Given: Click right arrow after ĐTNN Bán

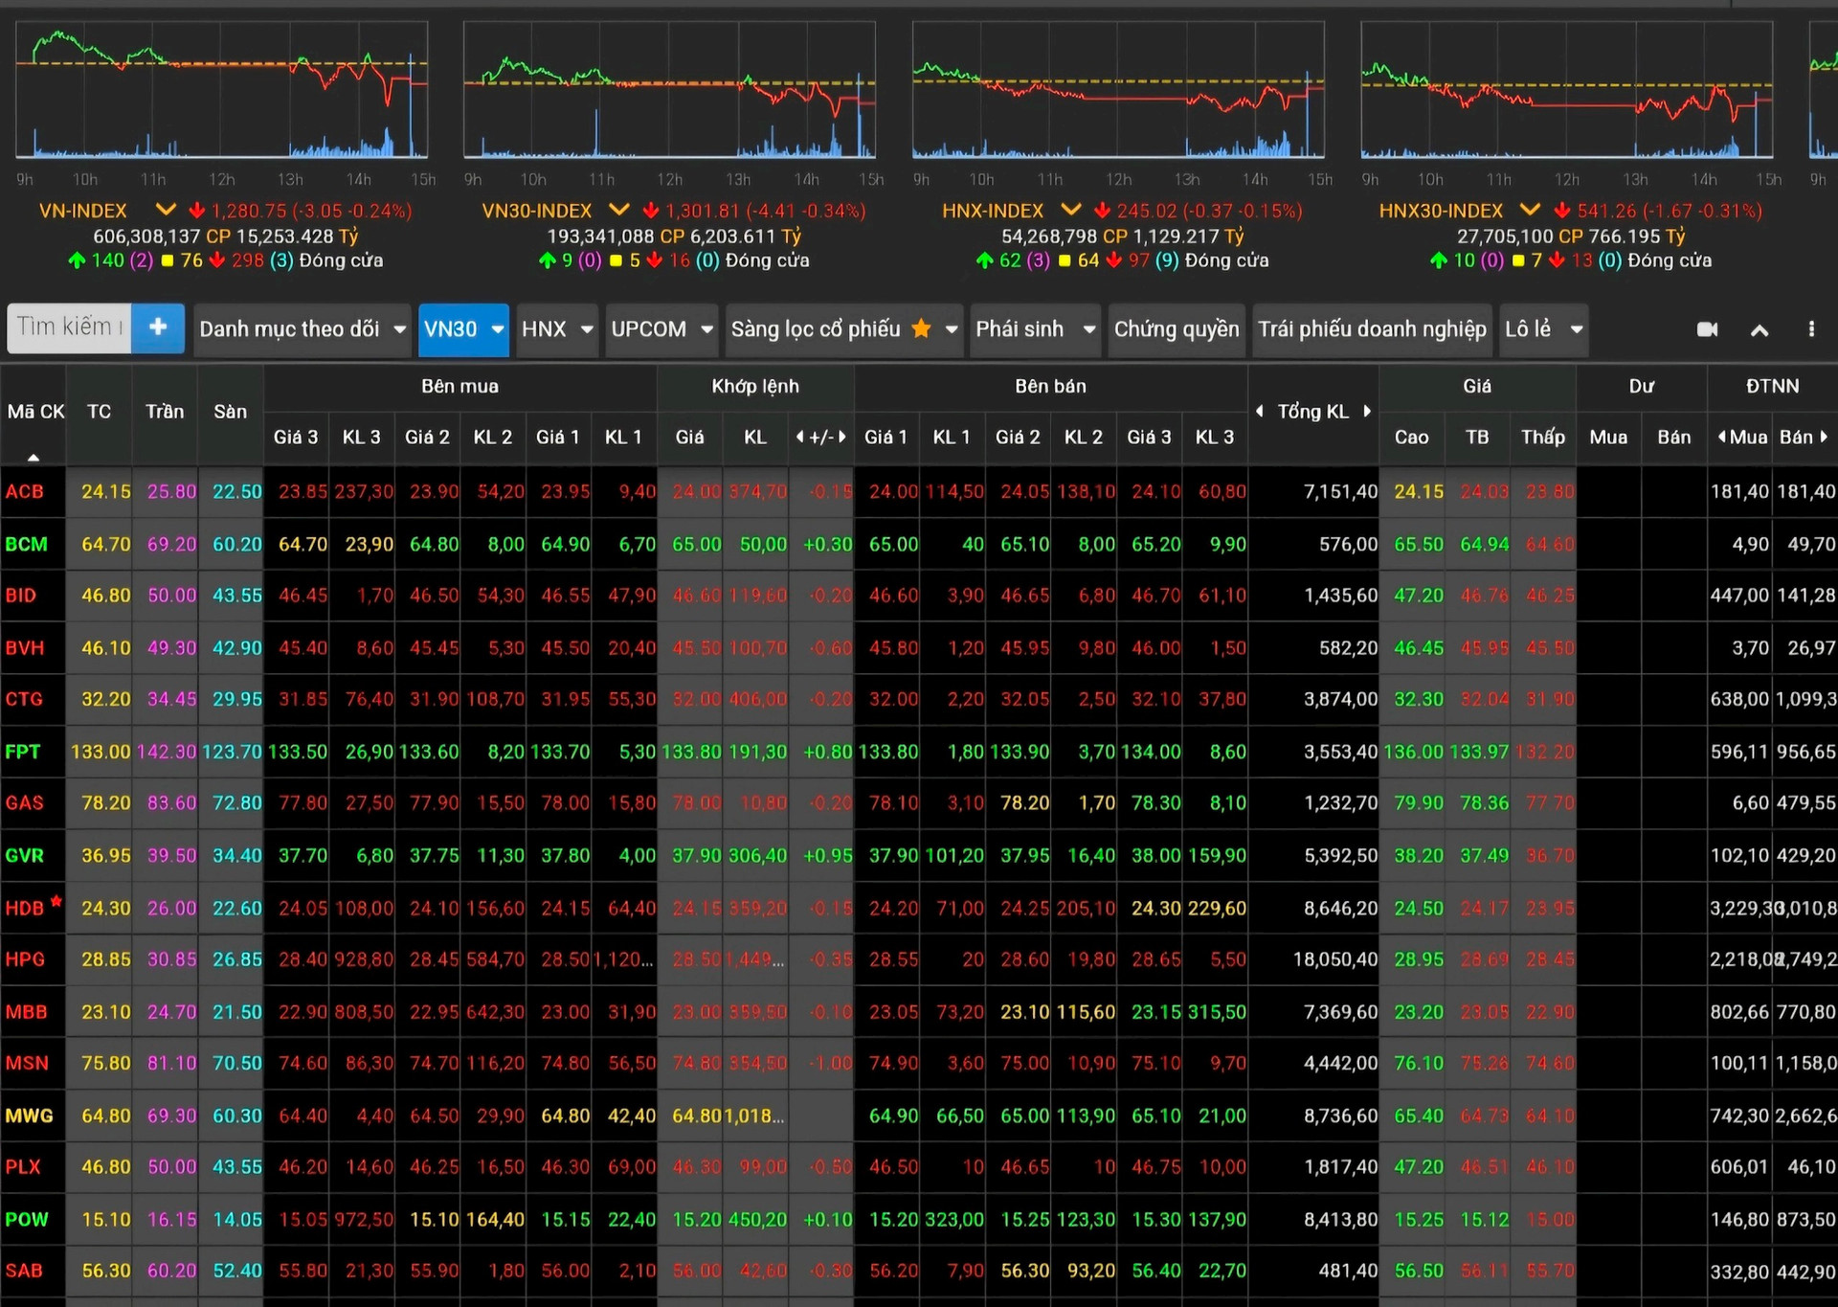Looking at the screenshot, I should (x=1824, y=437).
